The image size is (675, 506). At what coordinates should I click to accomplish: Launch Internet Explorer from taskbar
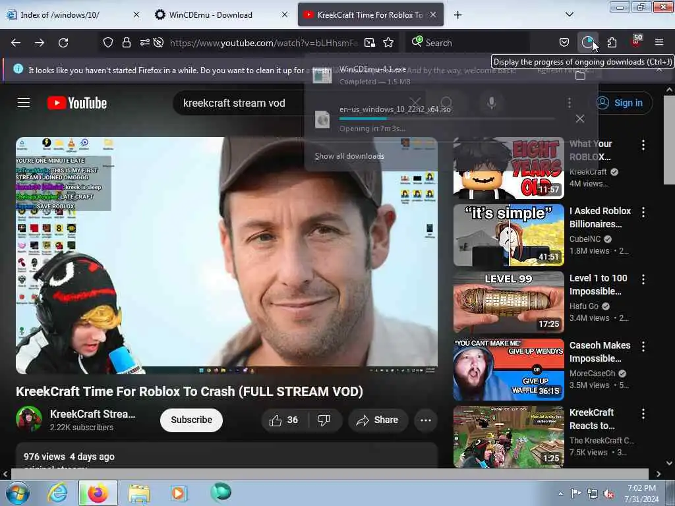(x=57, y=493)
